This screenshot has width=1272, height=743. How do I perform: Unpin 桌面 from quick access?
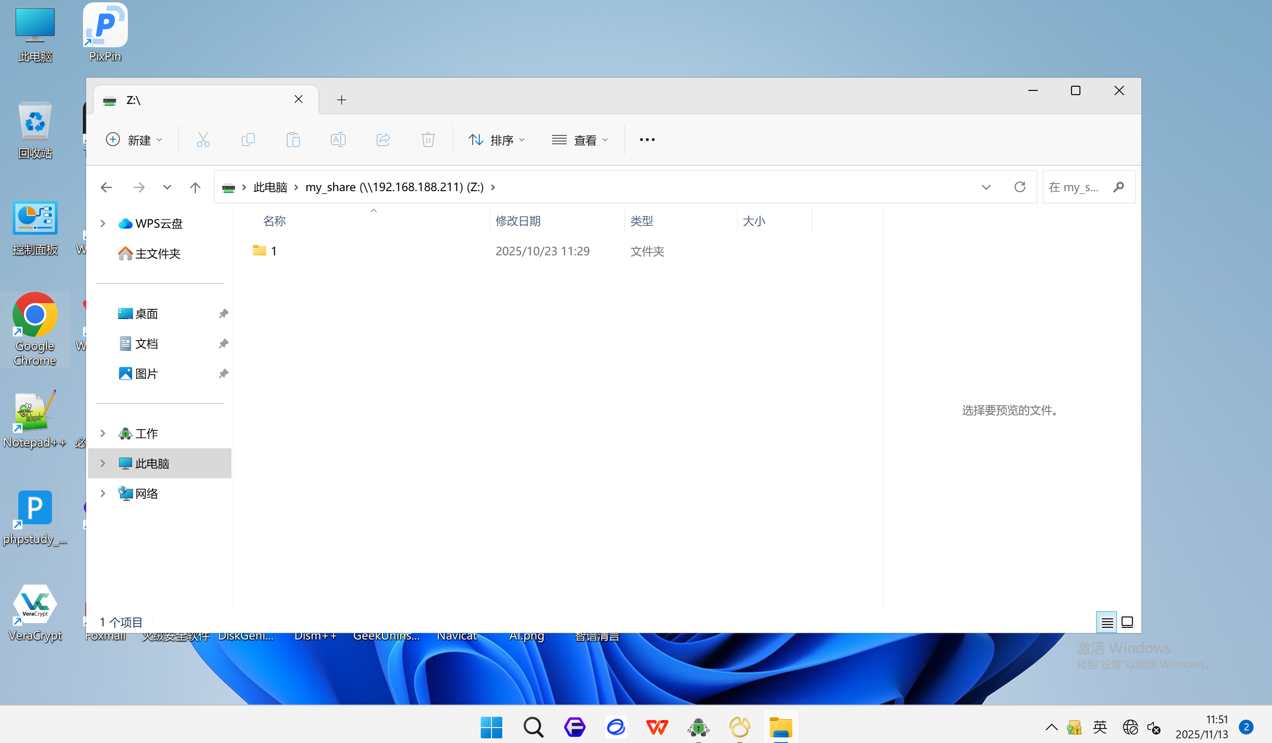pyautogui.click(x=223, y=314)
